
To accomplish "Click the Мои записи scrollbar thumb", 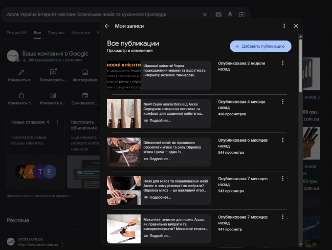I will click(300, 65).
